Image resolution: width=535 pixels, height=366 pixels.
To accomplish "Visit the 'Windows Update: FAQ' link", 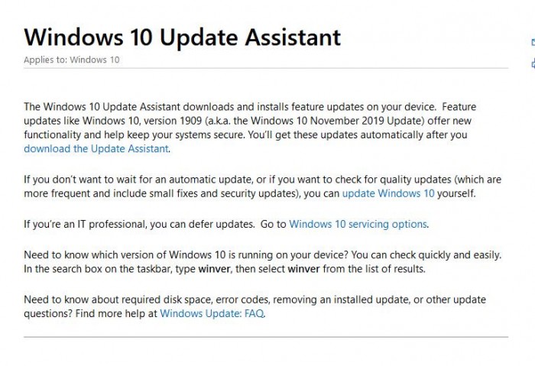I will click(x=212, y=313).
